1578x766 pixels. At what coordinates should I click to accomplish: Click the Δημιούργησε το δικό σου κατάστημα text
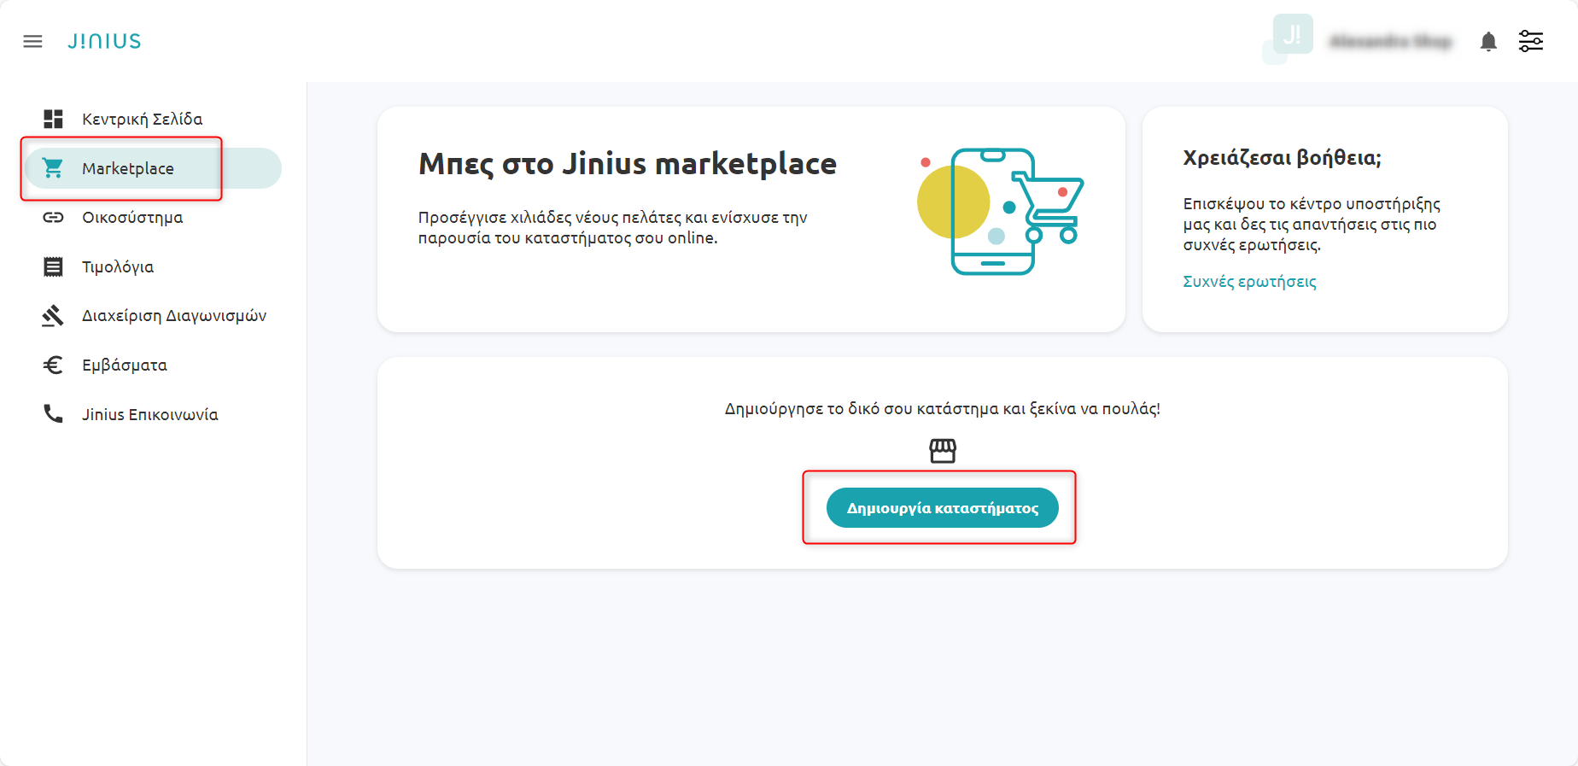pyautogui.click(x=942, y=409)
